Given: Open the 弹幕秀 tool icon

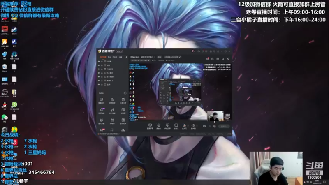Looking at the screenshot, I should [x=112, y=121].
